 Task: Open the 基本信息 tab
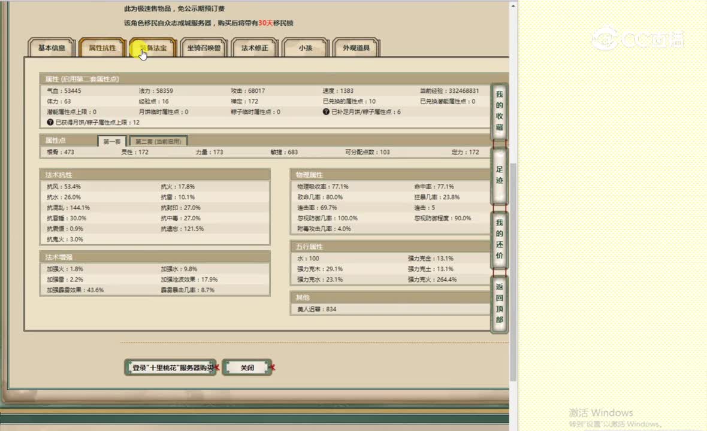(x=52, y=48)
